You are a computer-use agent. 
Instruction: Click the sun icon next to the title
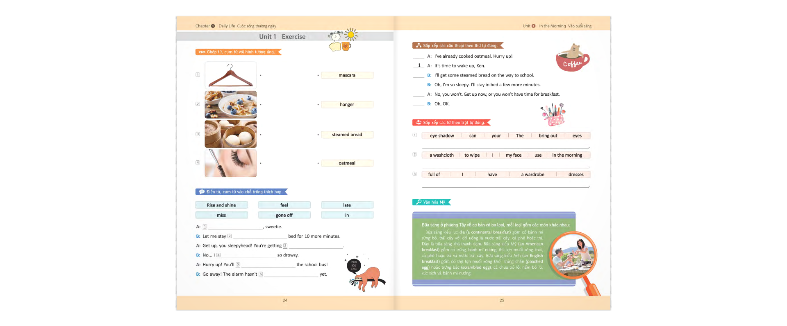click(351, 35)
